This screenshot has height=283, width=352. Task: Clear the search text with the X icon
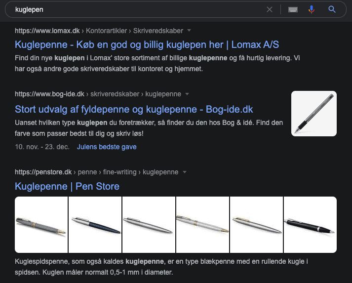270,9
